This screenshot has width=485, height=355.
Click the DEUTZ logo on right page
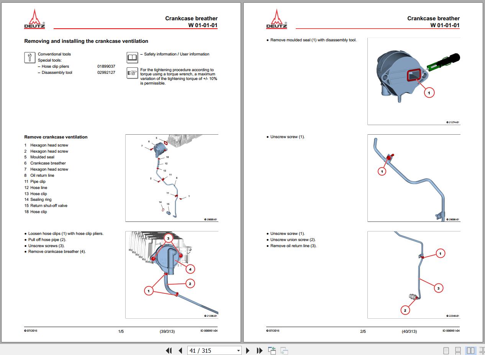click(277, 19)
